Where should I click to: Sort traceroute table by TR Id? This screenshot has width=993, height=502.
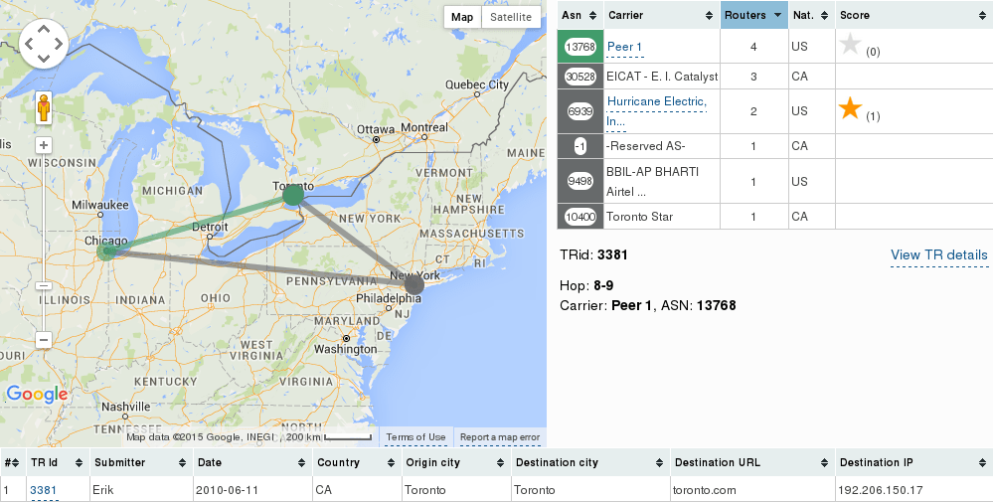(x=58, y=463)
